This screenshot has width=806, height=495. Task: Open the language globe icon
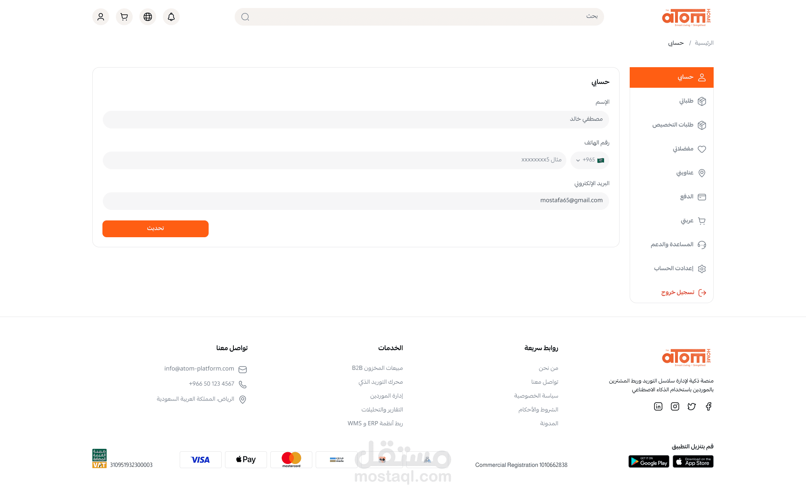point(148,17)
